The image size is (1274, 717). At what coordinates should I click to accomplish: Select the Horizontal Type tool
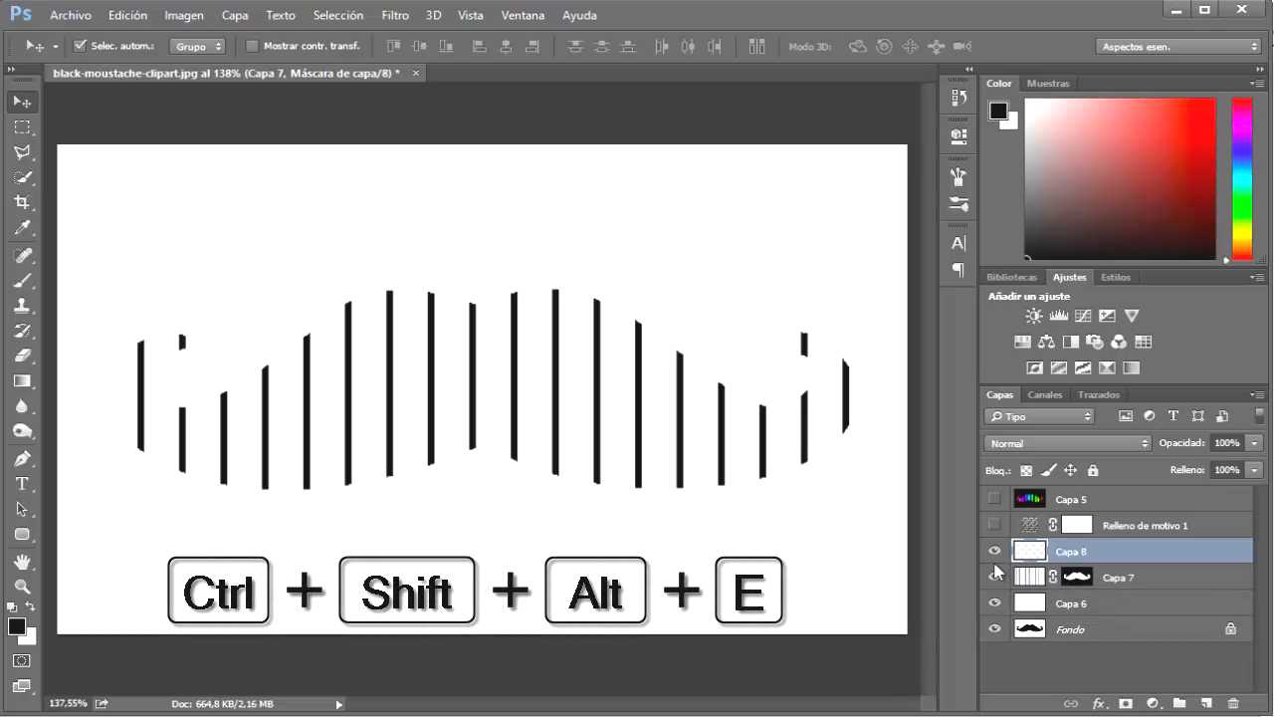click(22, 484)
